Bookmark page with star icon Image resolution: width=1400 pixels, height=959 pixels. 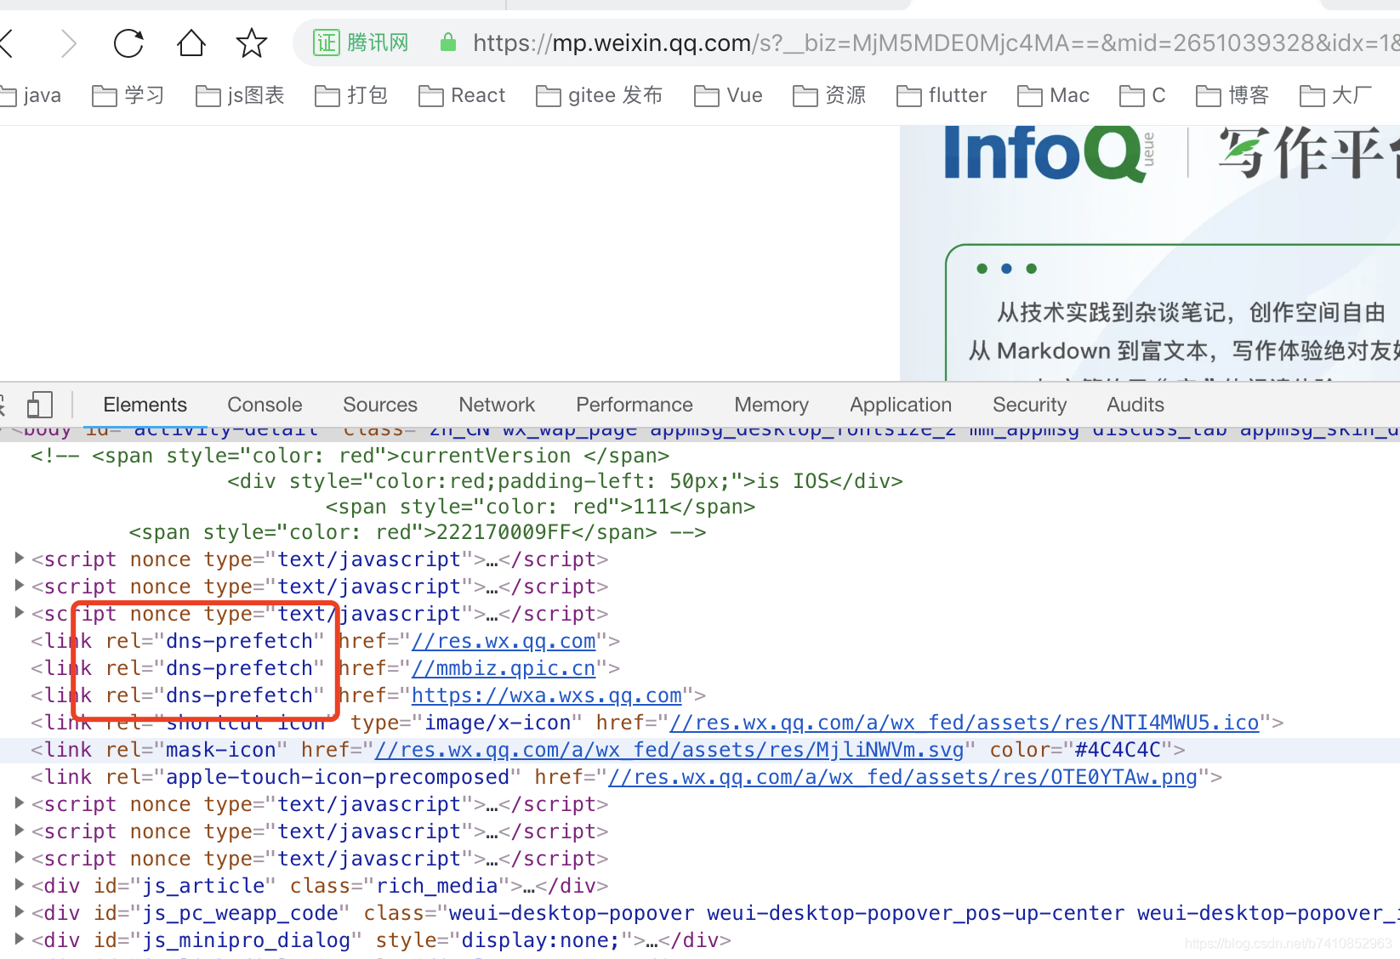pos(252,43)
